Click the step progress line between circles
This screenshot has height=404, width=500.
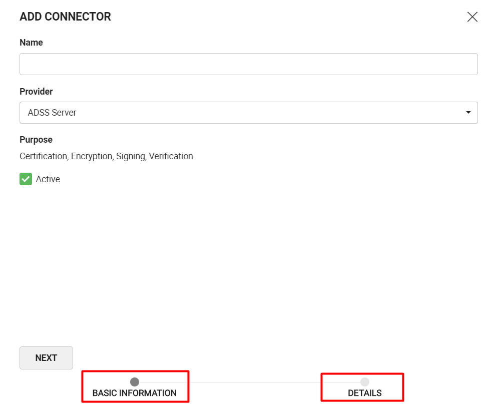pos(250,382)
